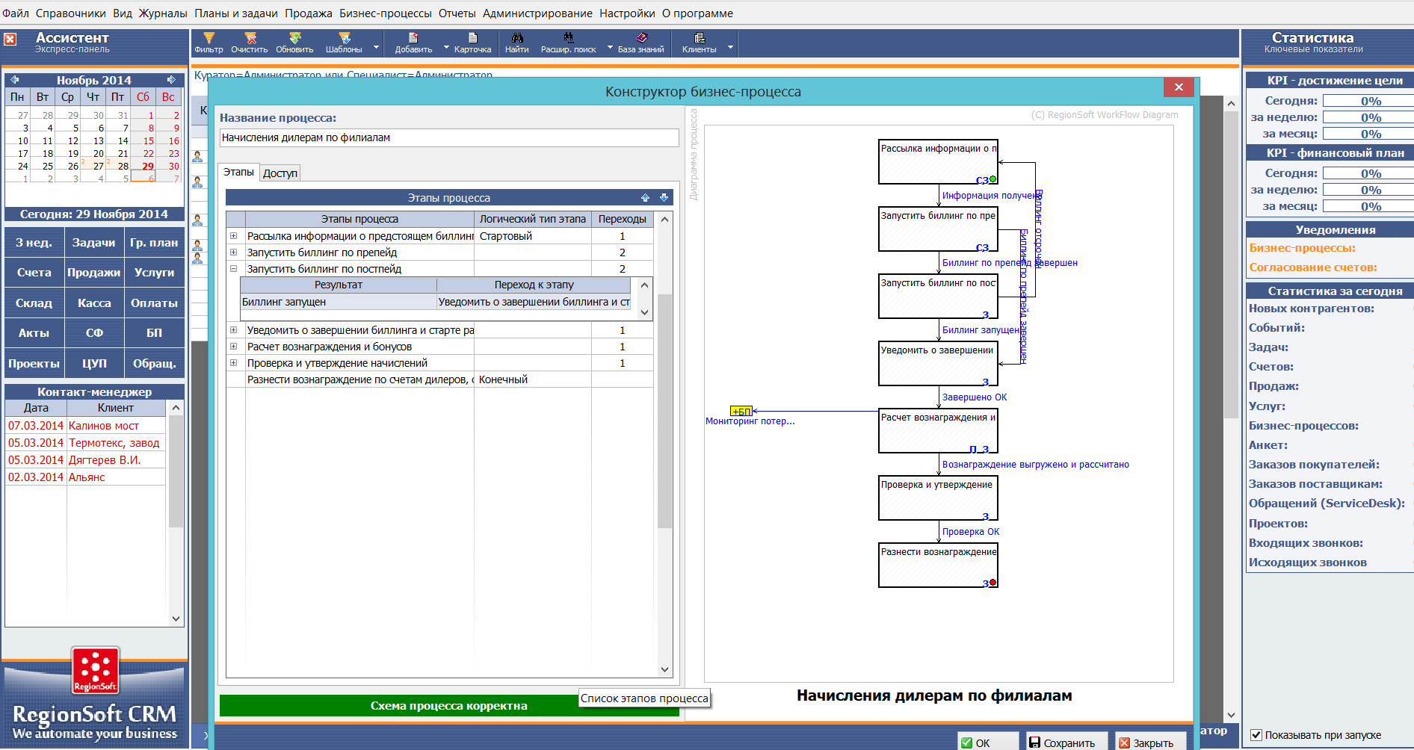Click the 3 нед. assistant button
Image resolution: width=1414 pixels, height=750 pixels.
[34, 243]
